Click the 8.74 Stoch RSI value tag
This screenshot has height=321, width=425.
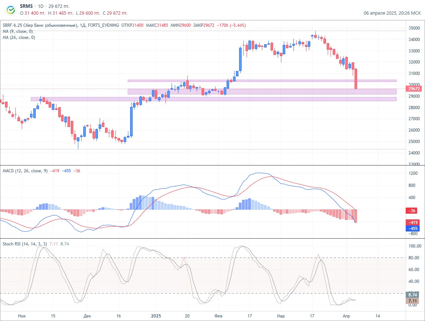[412, 295]
